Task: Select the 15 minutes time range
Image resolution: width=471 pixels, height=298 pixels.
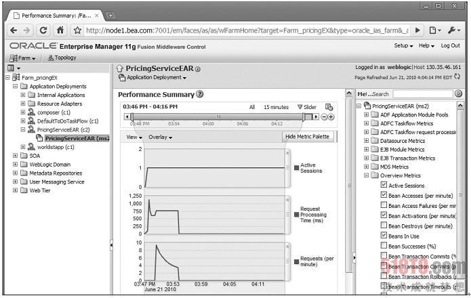Action: [276, 107]
